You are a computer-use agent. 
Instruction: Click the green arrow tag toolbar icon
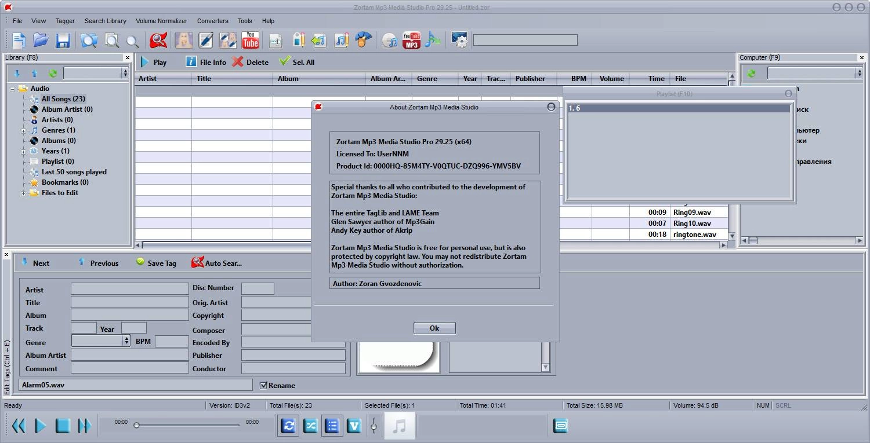click(x=318, y=40)
